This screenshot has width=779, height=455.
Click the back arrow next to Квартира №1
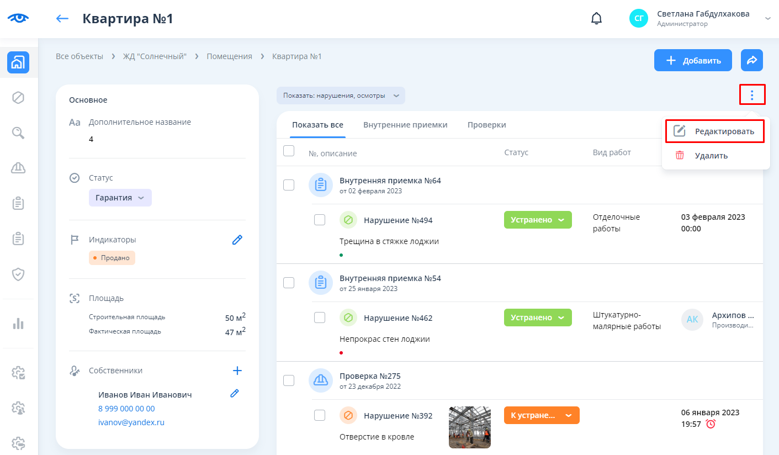[x=62, y=18]
